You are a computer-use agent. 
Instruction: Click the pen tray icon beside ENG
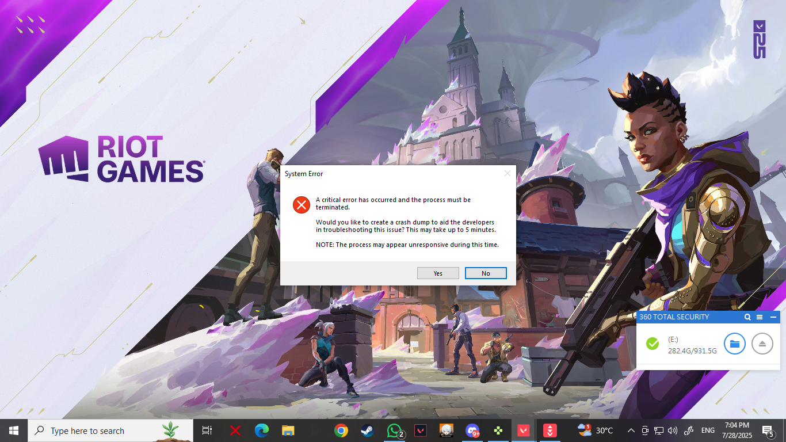(x=688, y=430)
